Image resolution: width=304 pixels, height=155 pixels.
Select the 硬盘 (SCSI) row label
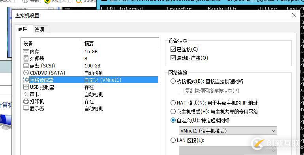(x=43, y=66)
